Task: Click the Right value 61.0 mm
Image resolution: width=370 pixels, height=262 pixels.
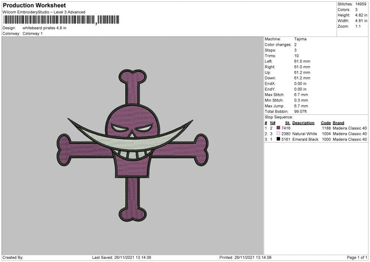Action: click(x=302, y=67)
